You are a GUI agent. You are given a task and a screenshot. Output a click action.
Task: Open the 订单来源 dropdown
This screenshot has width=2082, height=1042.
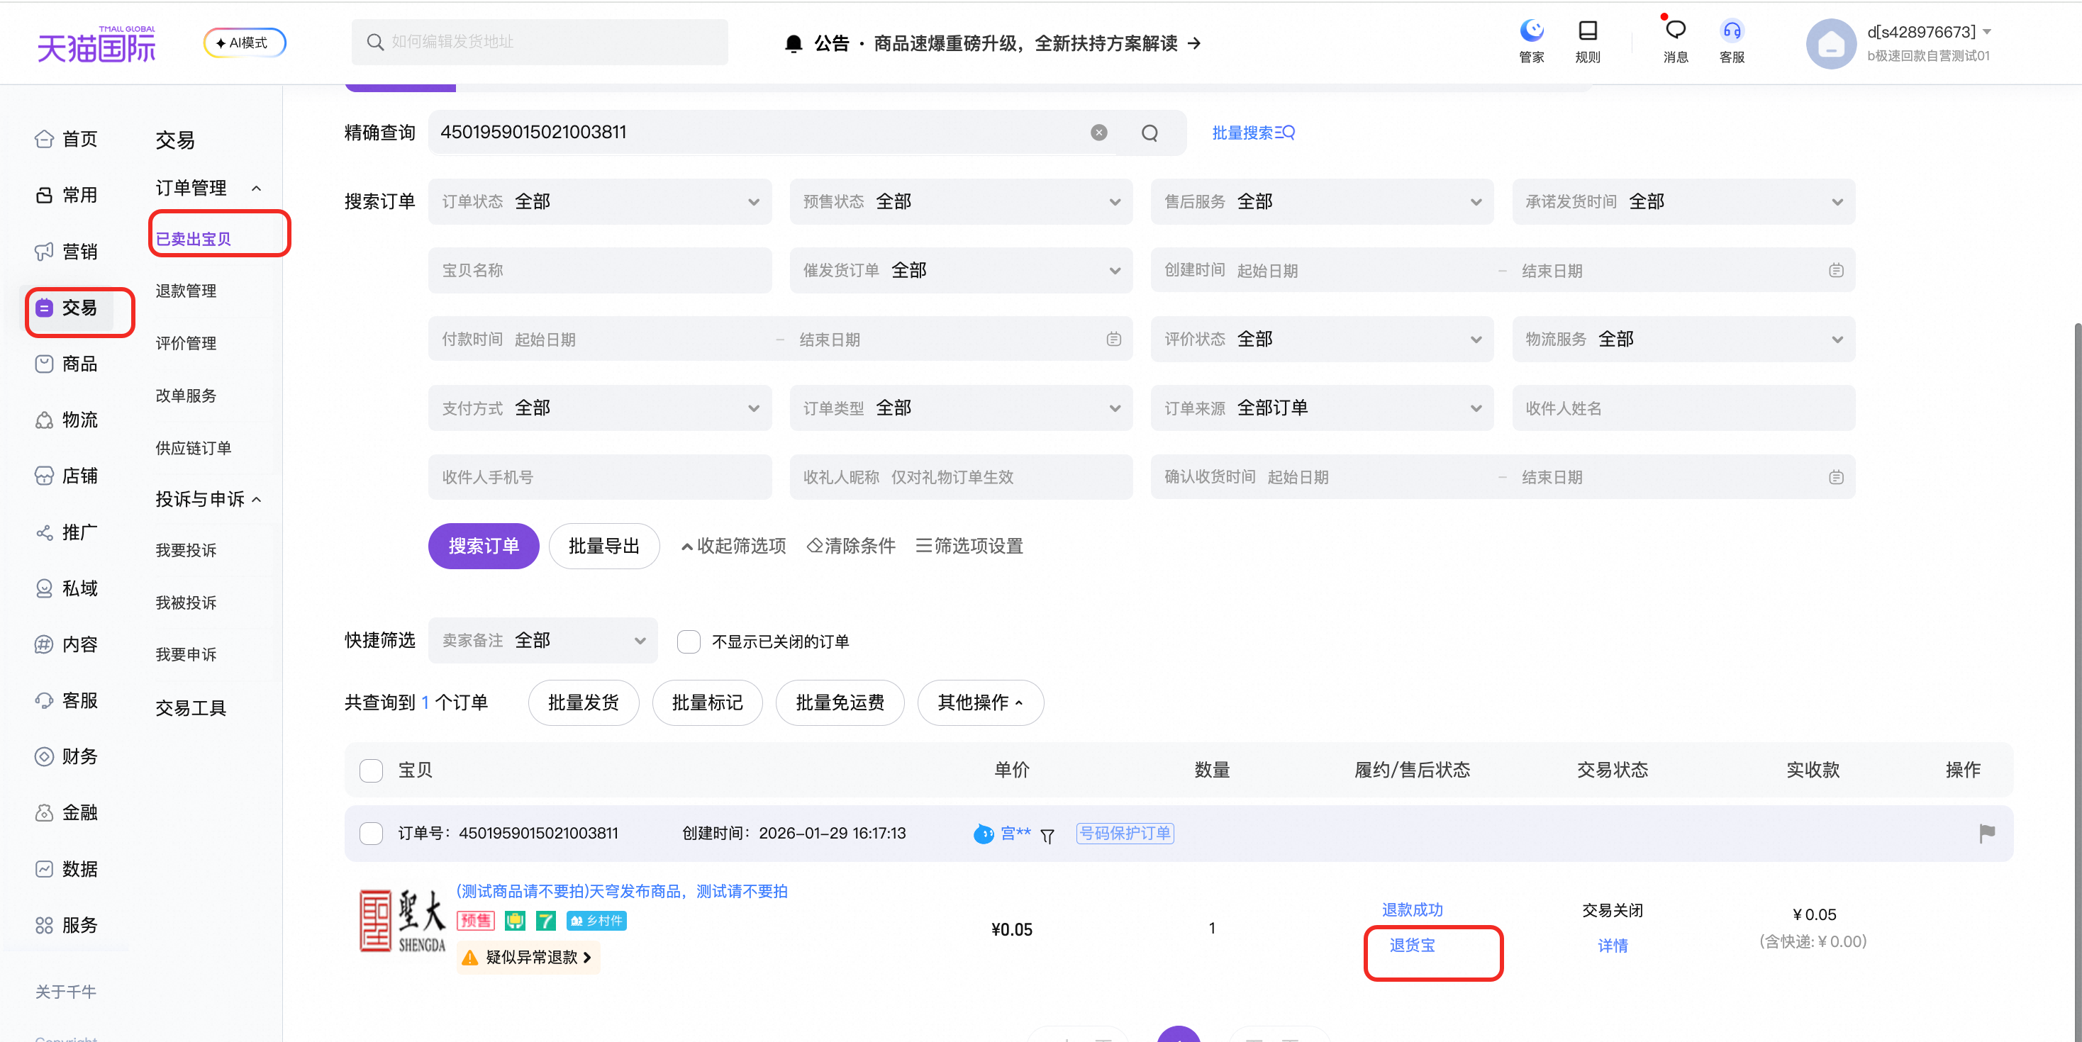coord(1323,408)
